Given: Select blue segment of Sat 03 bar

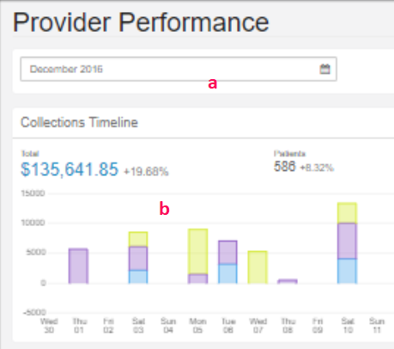Looking at the screenshot, I should (138, 277).
